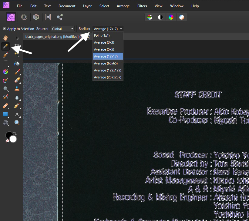Screen dimensions: 249x221
Task: Select the Color Picker eyedropper tool
Action: [x=5, y=46]
